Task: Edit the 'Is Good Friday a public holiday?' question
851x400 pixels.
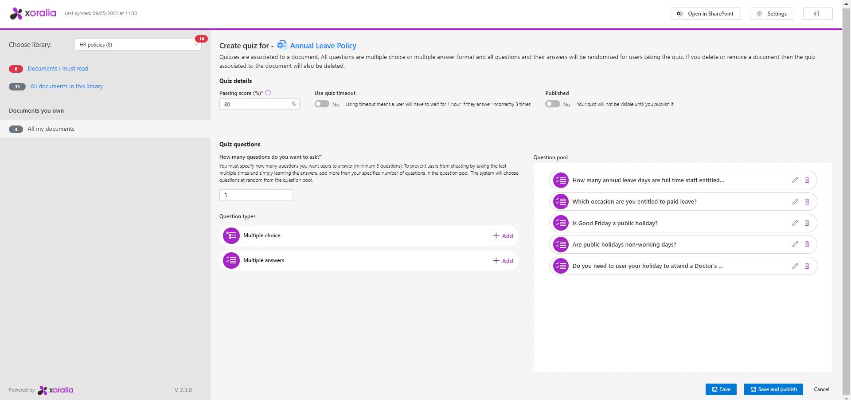Action: tap(795, 223)
